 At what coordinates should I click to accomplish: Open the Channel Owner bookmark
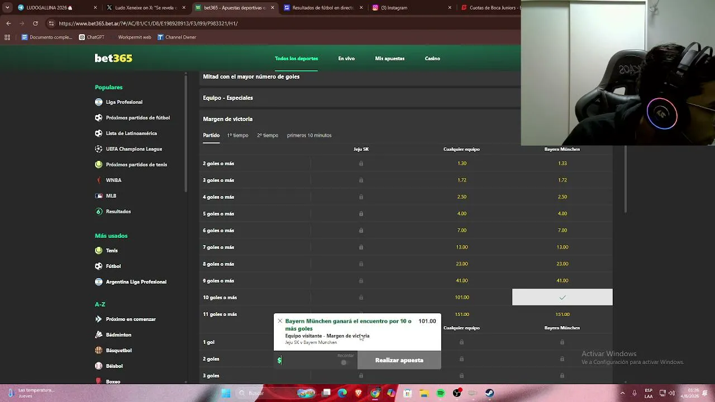(177, 37)
